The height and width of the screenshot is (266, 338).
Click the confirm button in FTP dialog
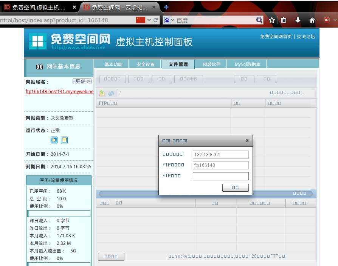236,188
